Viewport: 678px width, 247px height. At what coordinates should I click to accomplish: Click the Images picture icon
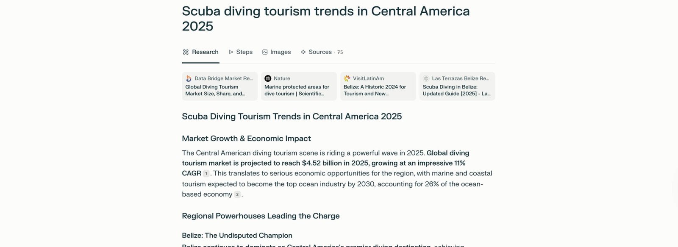265,52
